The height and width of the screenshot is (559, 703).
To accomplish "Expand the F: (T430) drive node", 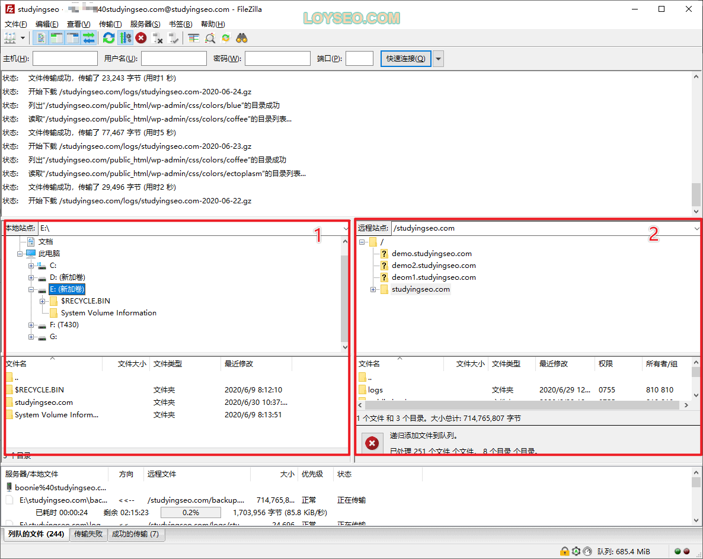I will (x=31, y=325).
